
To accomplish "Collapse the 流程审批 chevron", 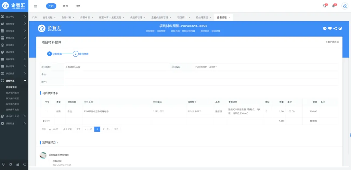I will (x=25, y=81).
